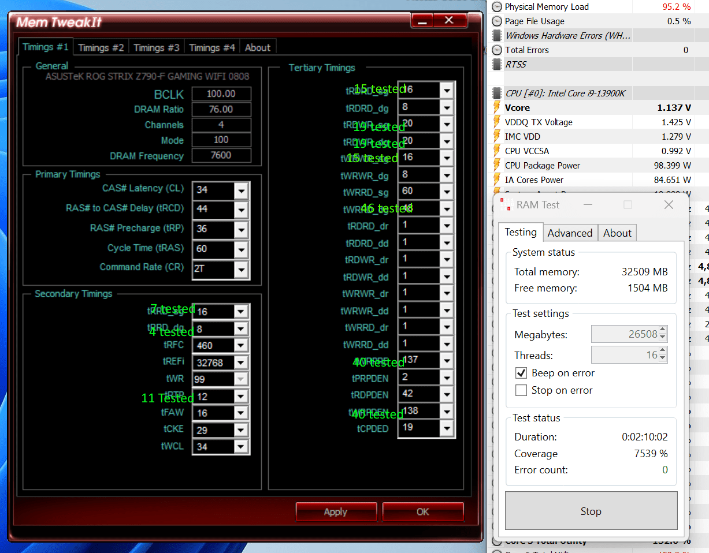The width and height of the screenshot is (709, 553).
Task: Open the tWRRD_sg dropdown
Action: 447,192
